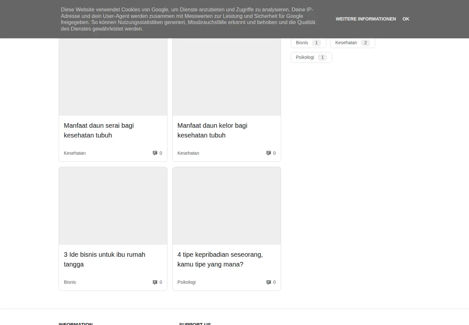Open post Manfaat daun serai bagi kesehatan
Image resolution: width=469 pixels, height=325 pixels.
tap(99, 130)
